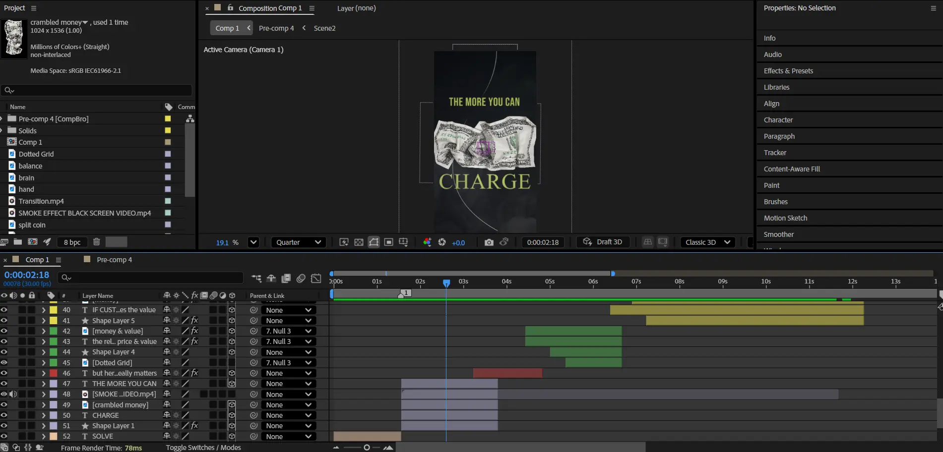943x452 pixels.
Task: Open the Effects & Presets panel
Action: tap(788, 71)
